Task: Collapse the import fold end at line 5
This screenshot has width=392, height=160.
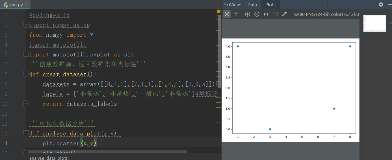Action: click(x=26, y=54)
